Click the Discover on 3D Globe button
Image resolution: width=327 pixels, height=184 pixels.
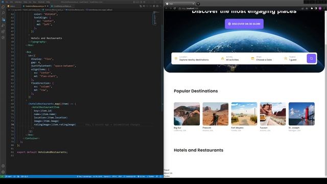tap(244, 24)
